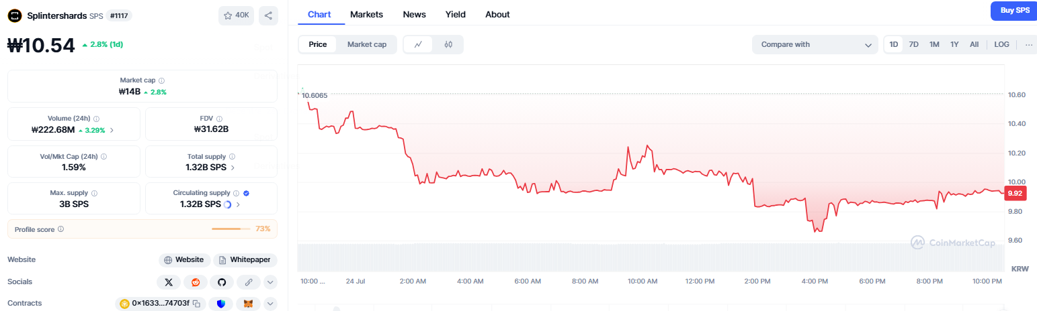This screenshot has width=1037, height=311.
Task: Set chart range to 1M
Action: click(934, 45)
